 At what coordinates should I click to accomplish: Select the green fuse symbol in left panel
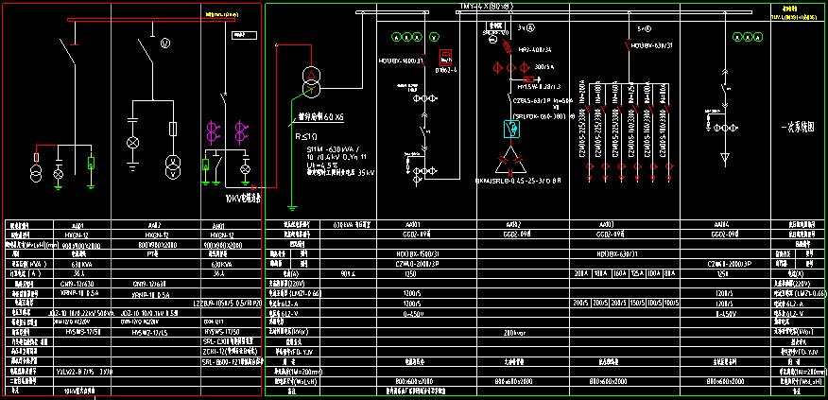[90, 164]
